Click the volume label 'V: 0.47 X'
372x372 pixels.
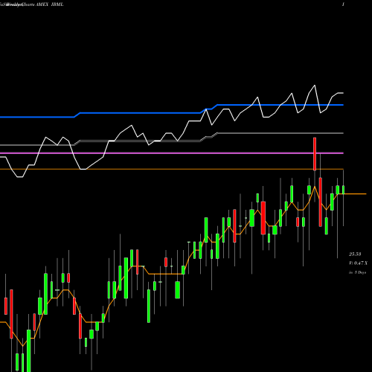pyautogui.click(x=359, y=263)
